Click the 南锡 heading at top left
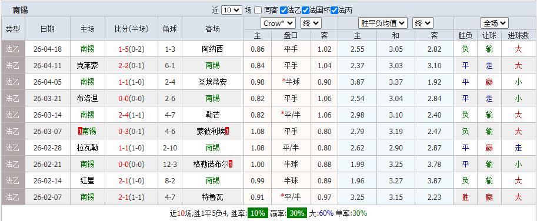Viewport: 537px width, 221px height. point(20,10)
